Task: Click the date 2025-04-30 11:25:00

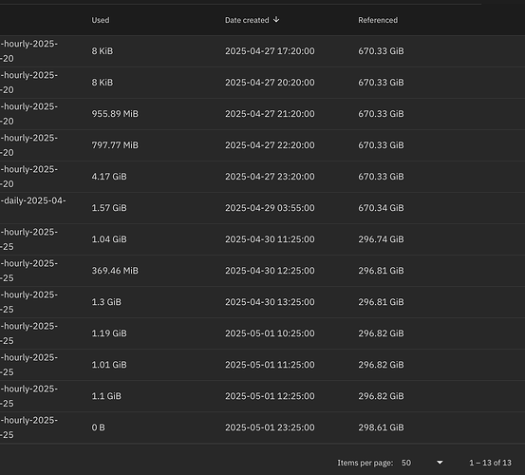Action: (x=270, y=239)
